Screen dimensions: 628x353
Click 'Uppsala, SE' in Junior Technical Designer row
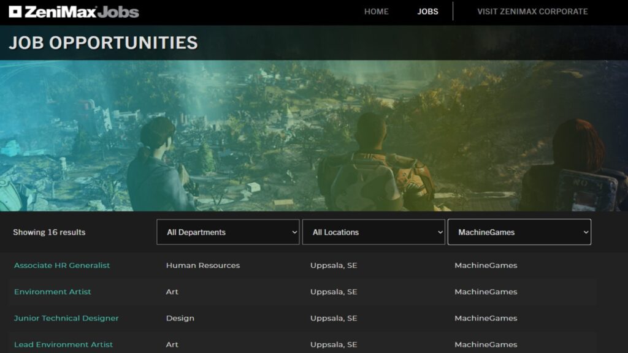[334, 318]
